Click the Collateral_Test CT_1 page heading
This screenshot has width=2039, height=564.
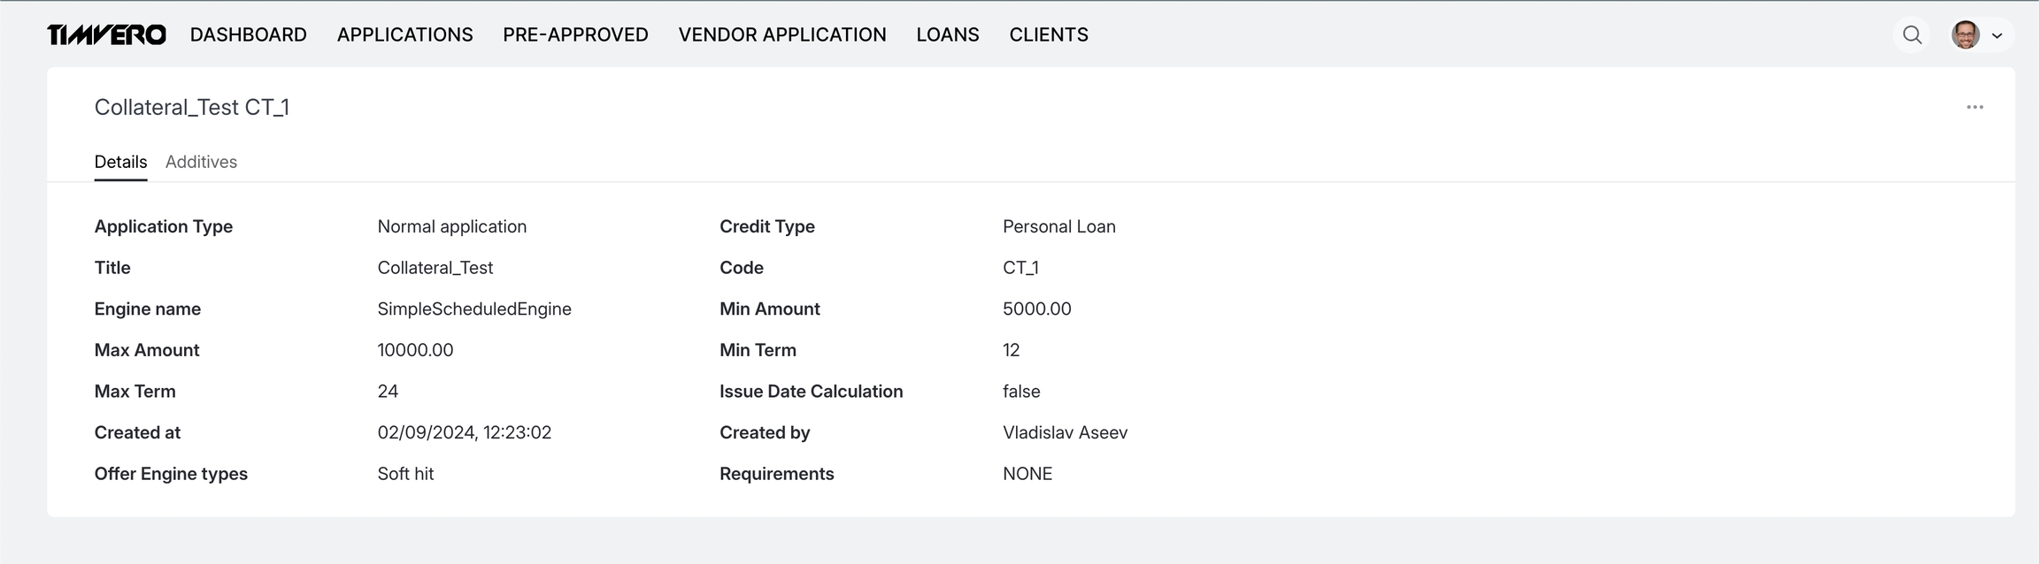192,107
